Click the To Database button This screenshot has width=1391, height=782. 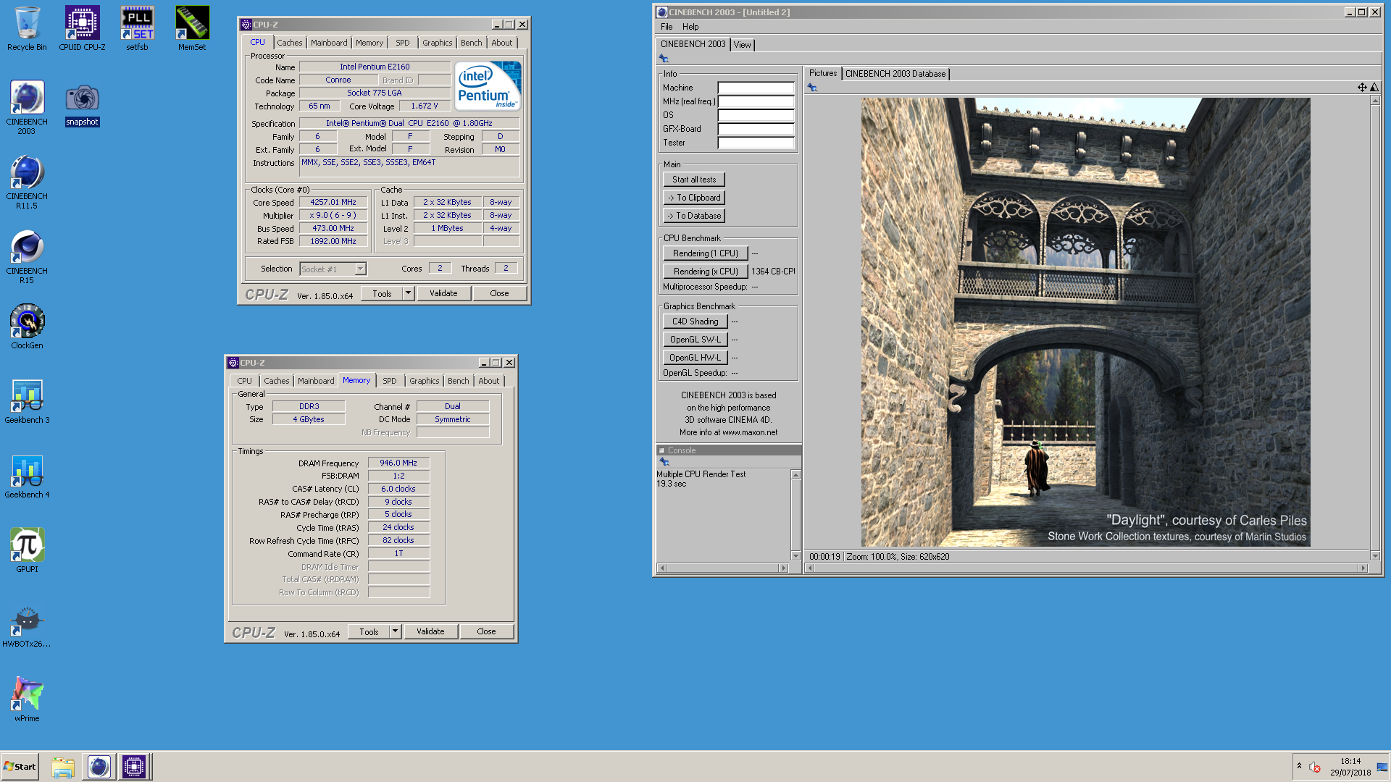pos(694,216)
